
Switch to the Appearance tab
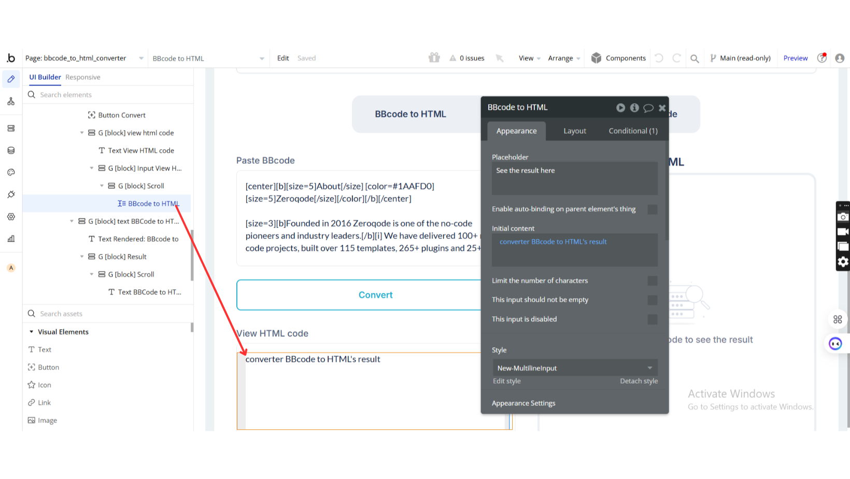(516, 131)
